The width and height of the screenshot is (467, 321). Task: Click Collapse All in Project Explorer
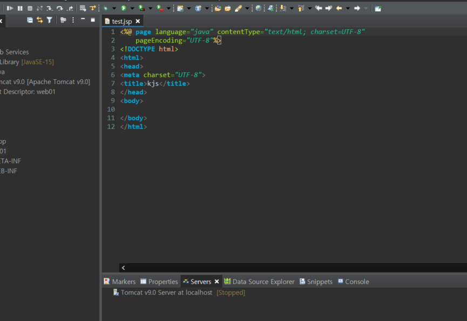coord(30,20)
